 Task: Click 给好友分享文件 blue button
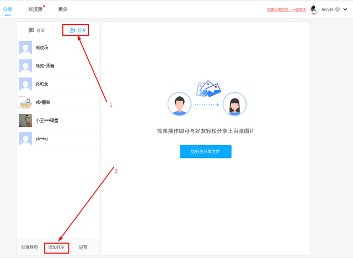click(205, 151)
